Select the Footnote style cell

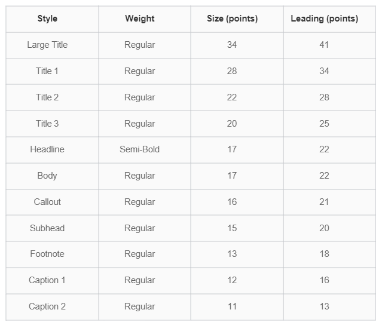pyautogui.click(x=47, y=254)
